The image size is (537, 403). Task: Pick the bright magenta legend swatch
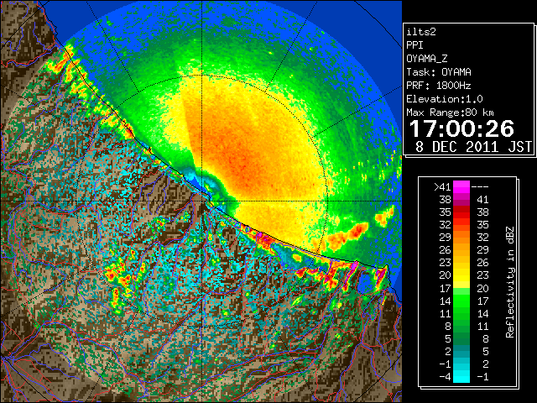(x=461, y=186)
